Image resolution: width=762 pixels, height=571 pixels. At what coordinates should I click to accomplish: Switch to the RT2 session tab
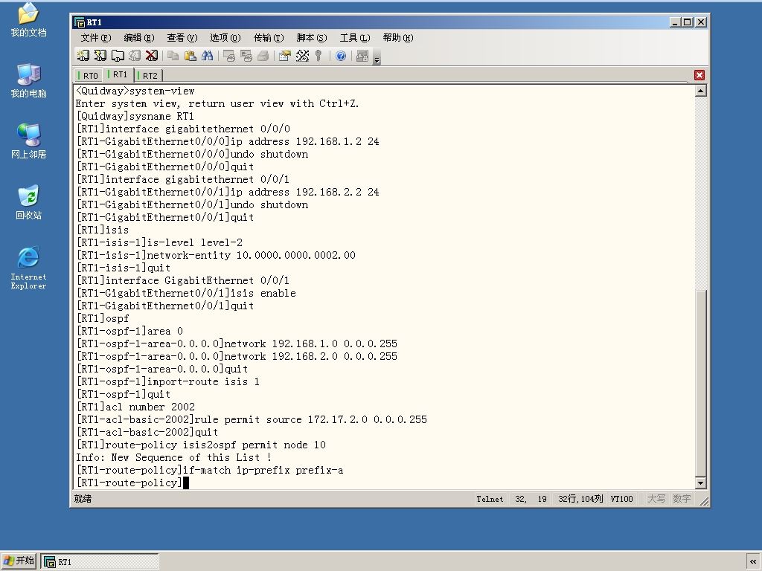point(148,75)
